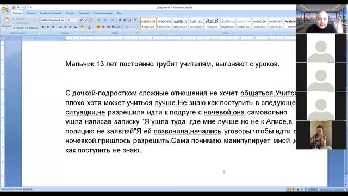Open Рецензирование ribbon tab
Image resolution: width=348 pixels, height=196 pixels.
click(103, 13)
